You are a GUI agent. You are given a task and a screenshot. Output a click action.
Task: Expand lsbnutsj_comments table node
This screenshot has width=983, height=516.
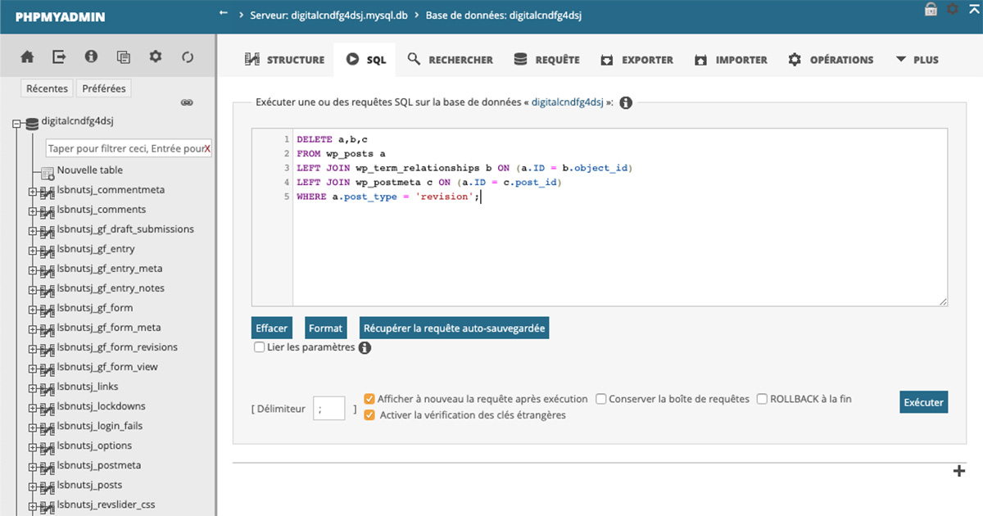coord(33,211)
